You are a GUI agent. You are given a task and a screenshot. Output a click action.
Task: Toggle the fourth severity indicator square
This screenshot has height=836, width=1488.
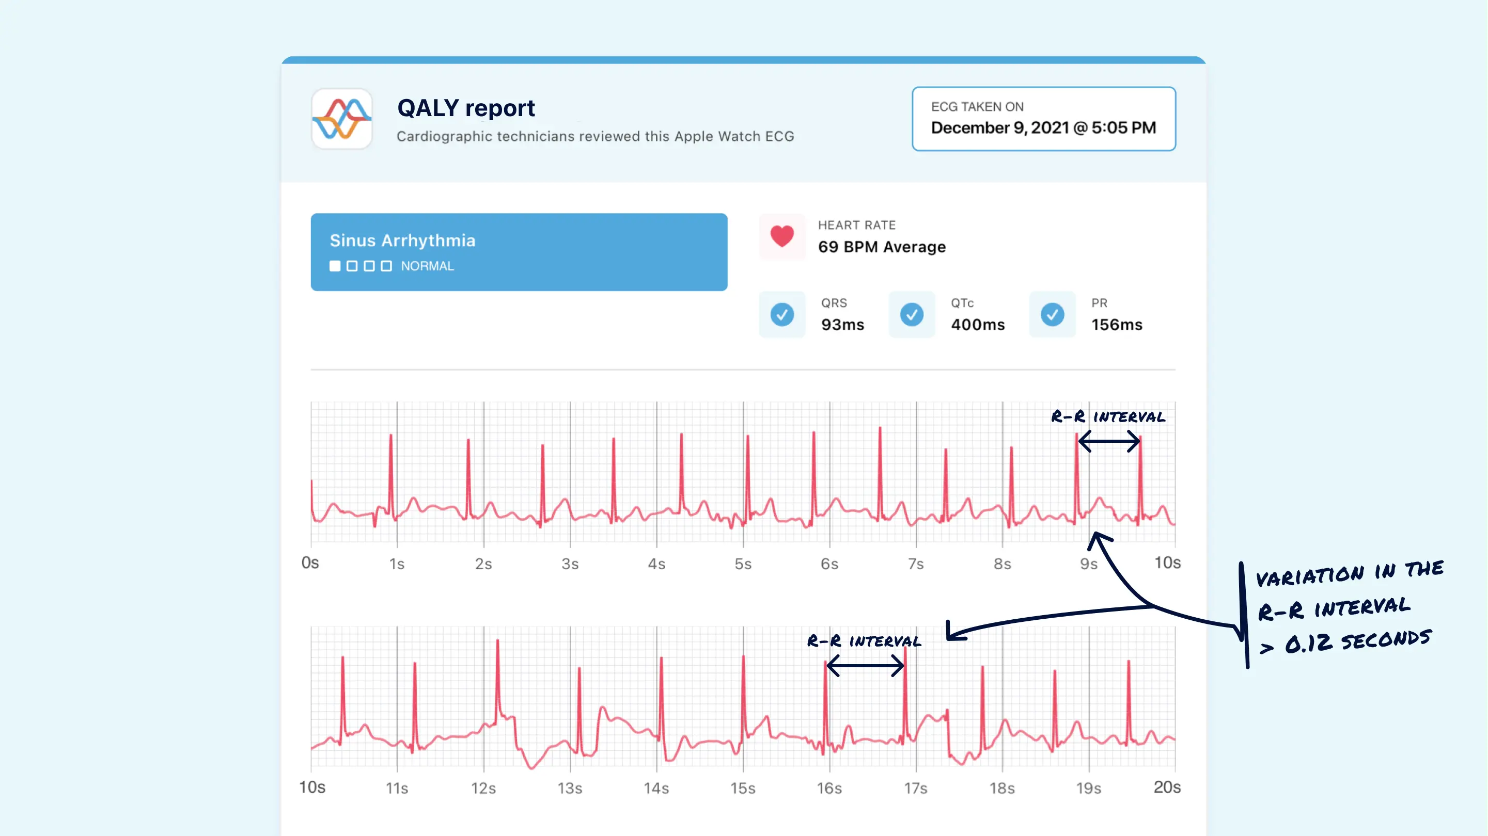(386, 266)
